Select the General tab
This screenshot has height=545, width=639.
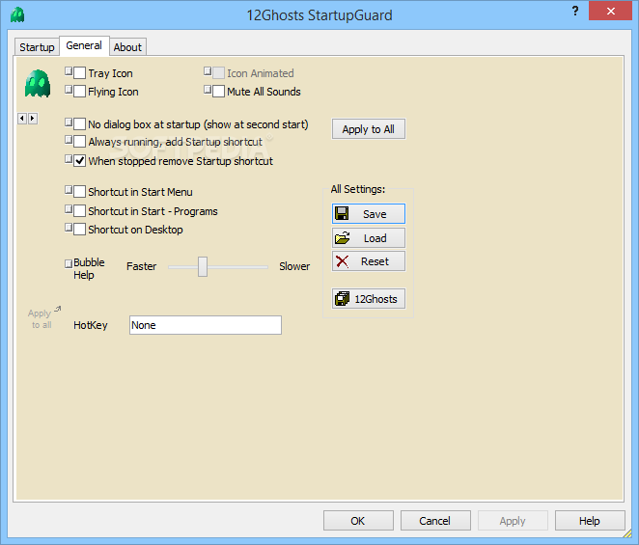coord(84,45)
